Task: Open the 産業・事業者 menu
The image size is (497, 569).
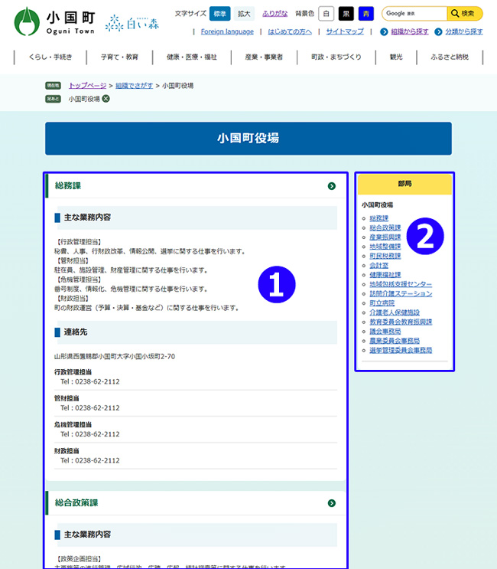Action: click(264, 57)
